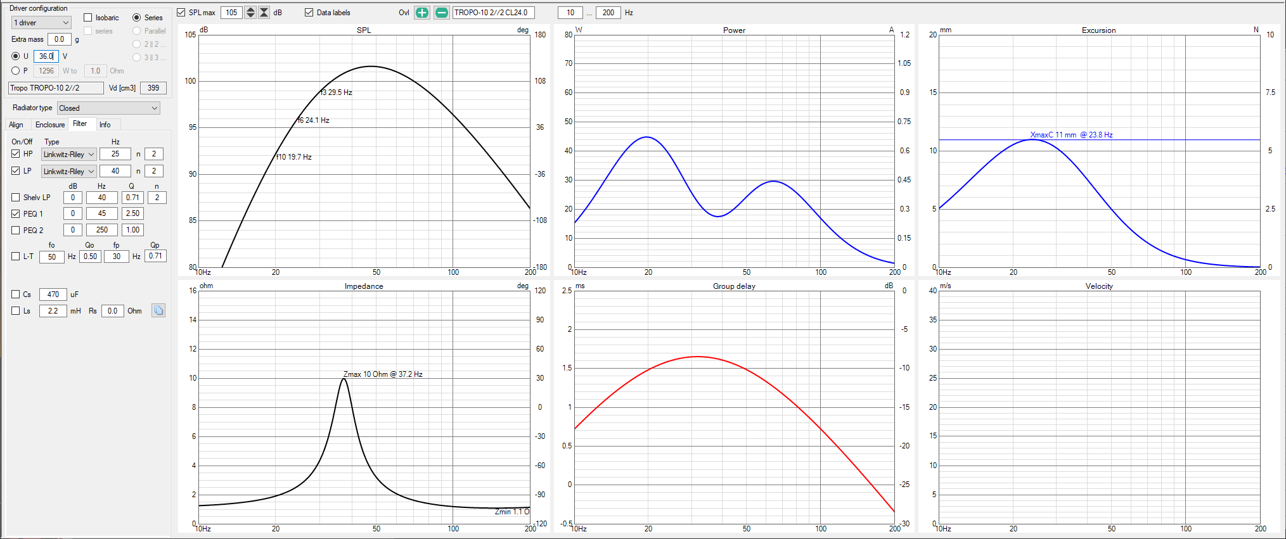Click the voltage U input showing 36.0
Image resolution: width=1286 pixels, height=539 pixels.
46,56
